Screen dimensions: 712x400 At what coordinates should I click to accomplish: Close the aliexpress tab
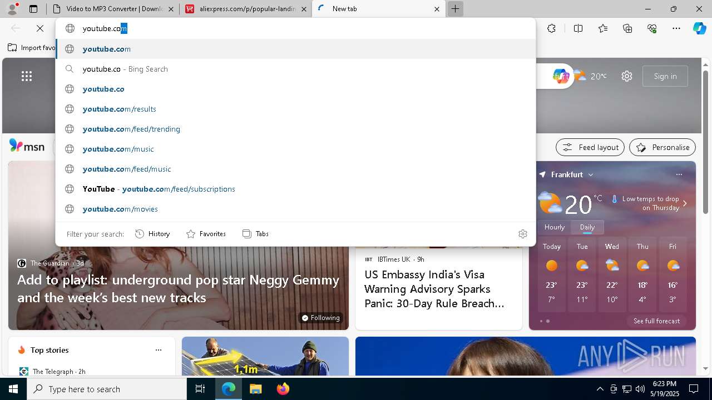(304, 9)
